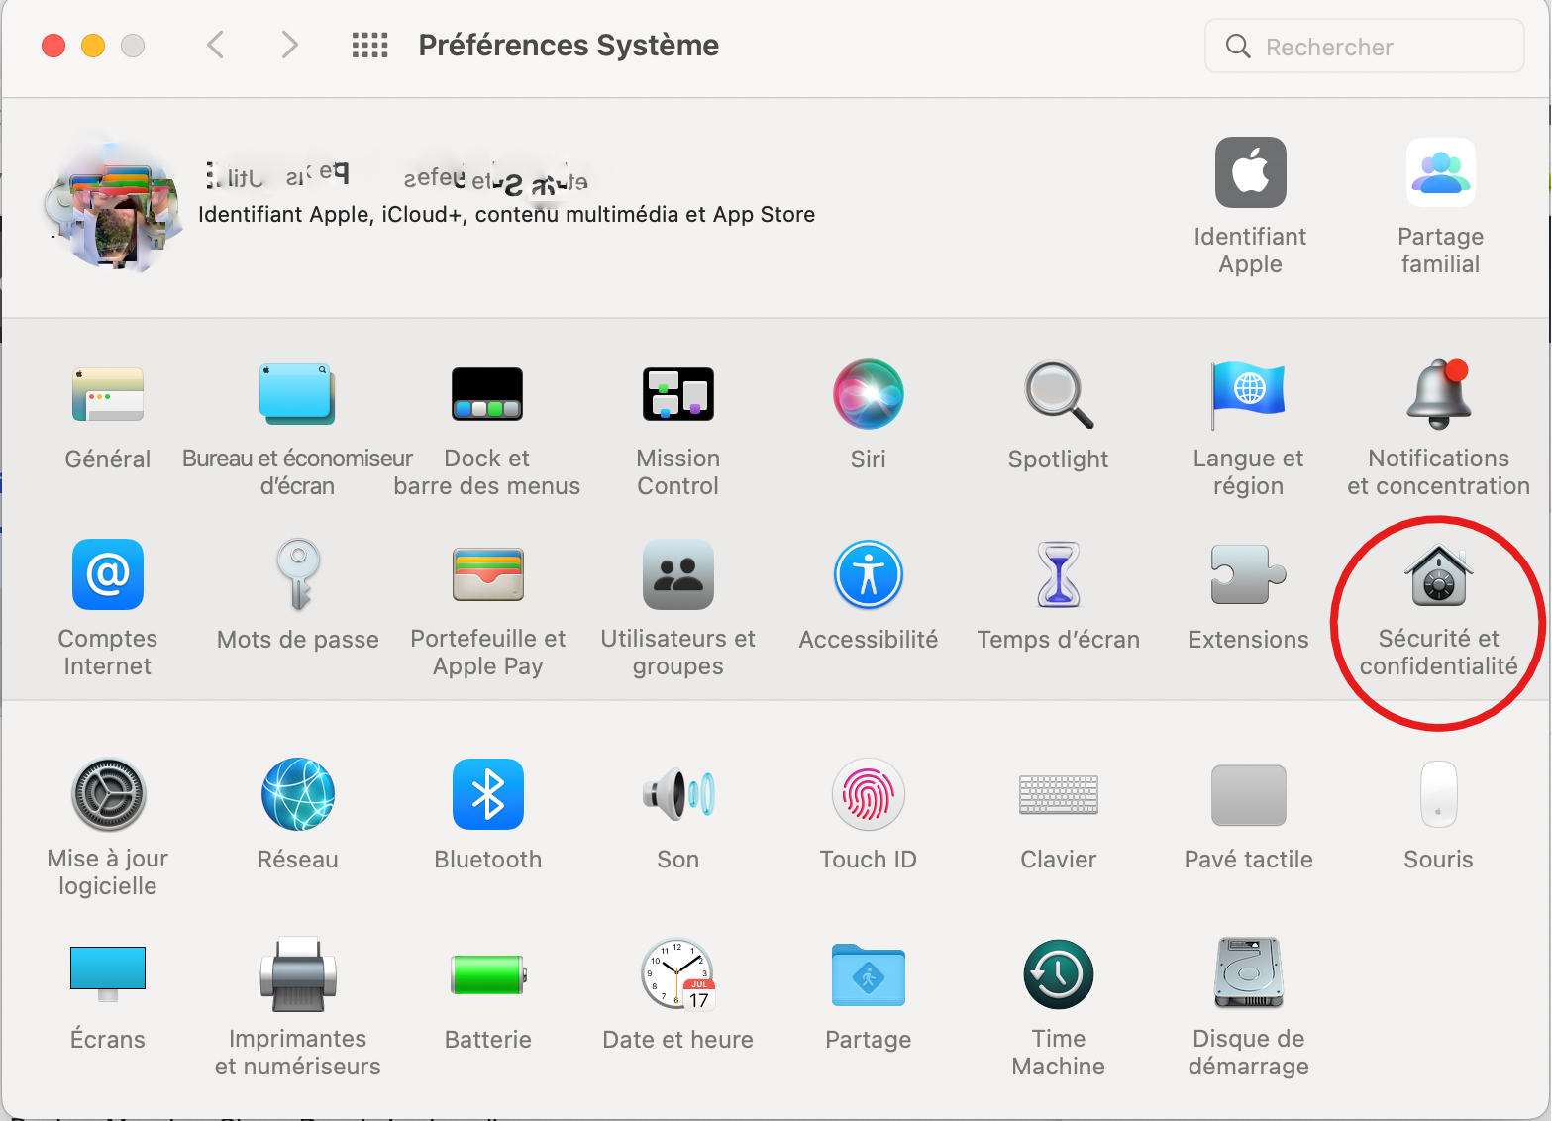Image resolution: width=1552 pixels, height=1121 pixels.
Task: Open Partage familial settings
Action: click(x=1440, y=173)
